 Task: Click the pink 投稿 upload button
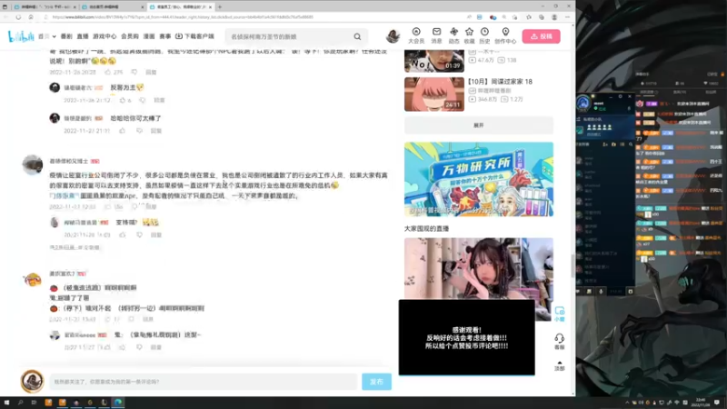(541, 36)
